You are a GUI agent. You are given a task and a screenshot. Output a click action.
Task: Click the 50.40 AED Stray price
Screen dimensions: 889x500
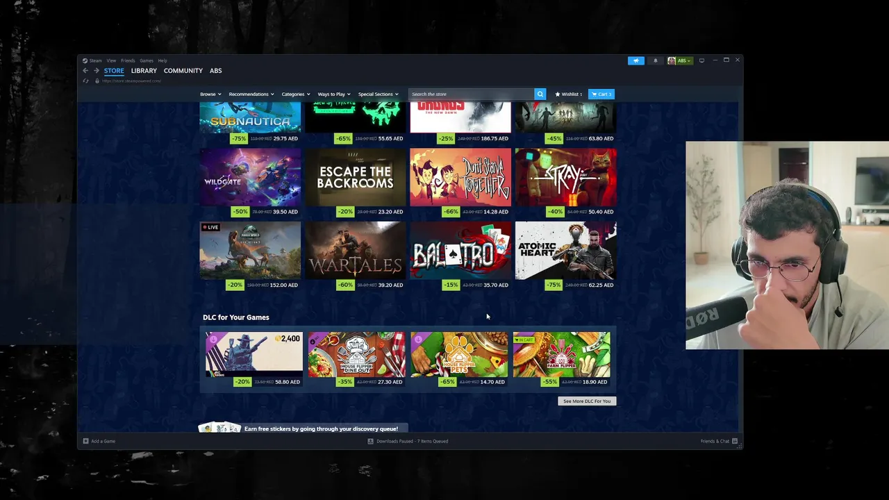point(601,212)
